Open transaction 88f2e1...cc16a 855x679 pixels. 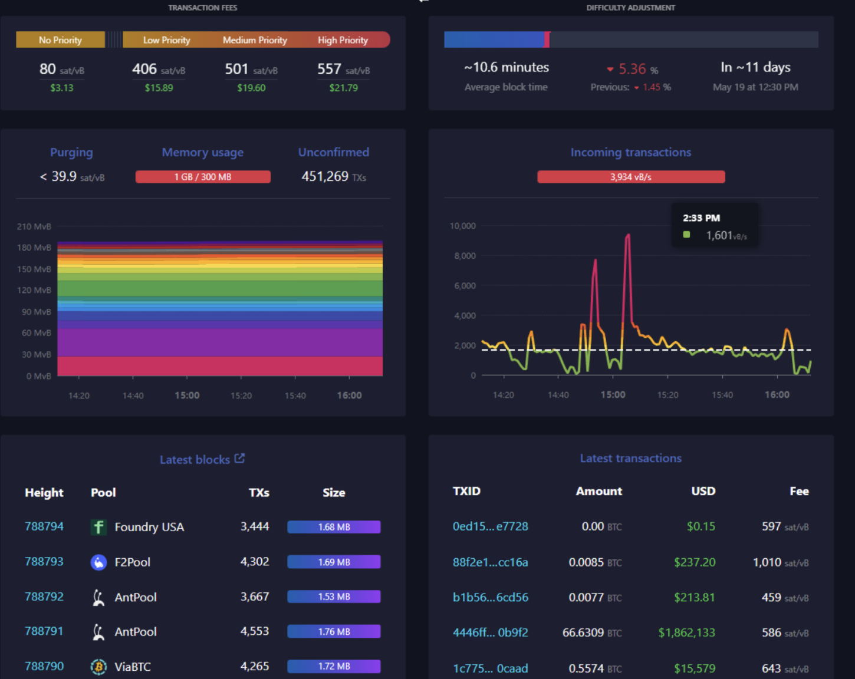pos(490,562)
